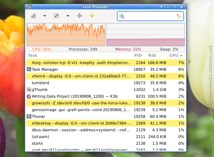Select the startx process row
214x157 pixels.
106,143
